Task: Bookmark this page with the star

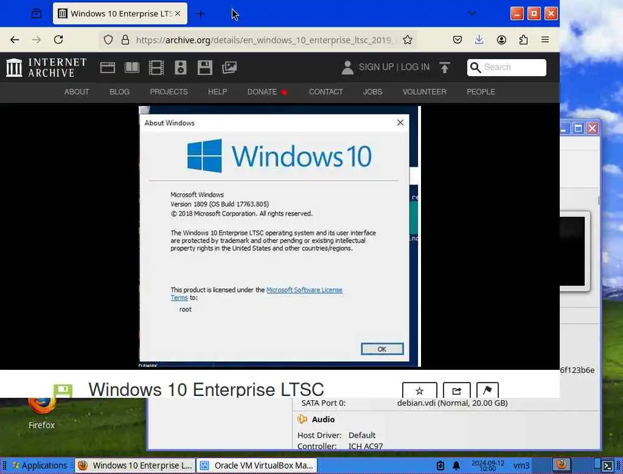Action: coord(407,40)
